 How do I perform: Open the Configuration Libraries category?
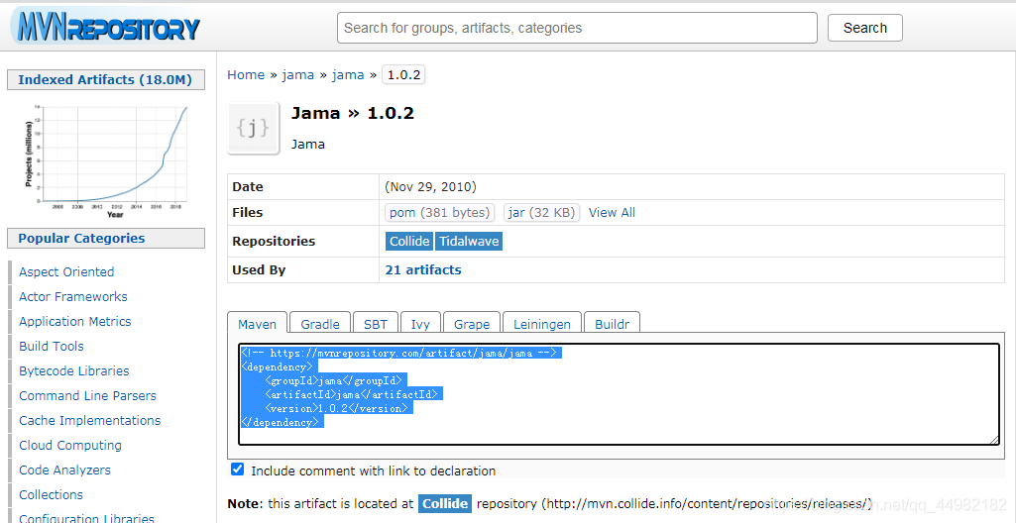tap(86, 518)
